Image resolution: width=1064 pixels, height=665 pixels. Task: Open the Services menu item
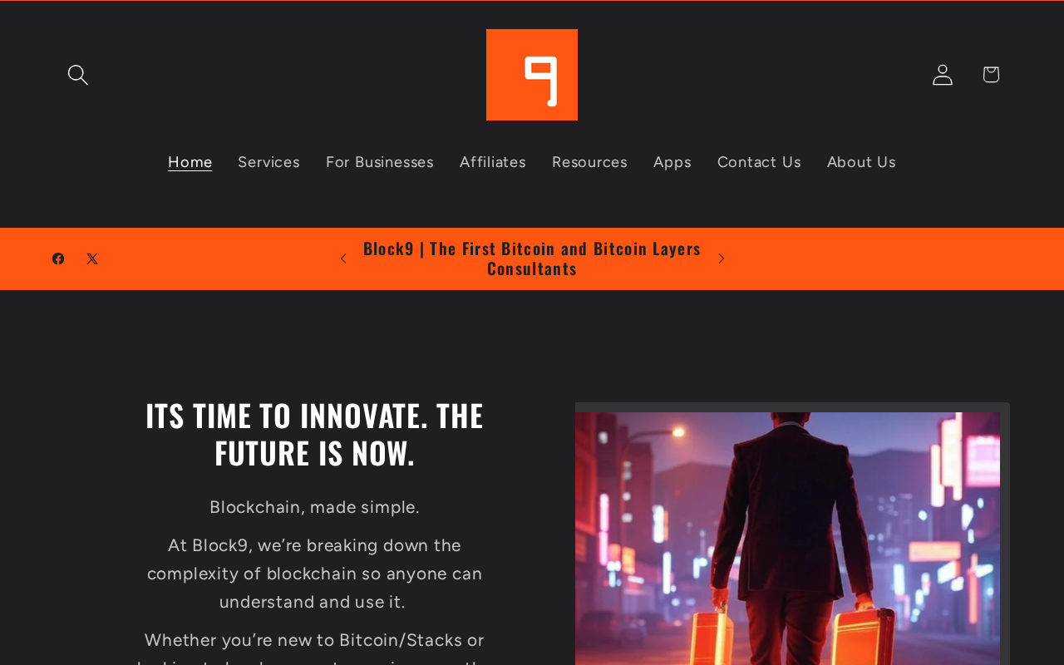point(268,162)
